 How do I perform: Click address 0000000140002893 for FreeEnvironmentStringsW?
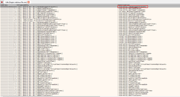8,58
